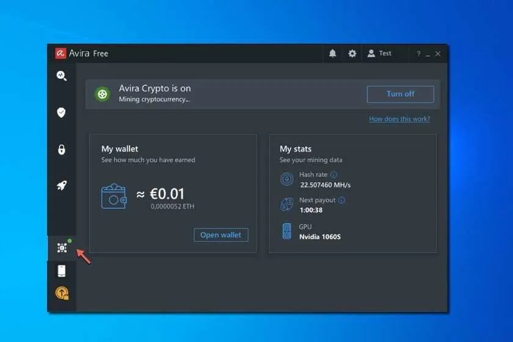
Task: Open the Privacy padlock section in sidebar
Action: [x=62, y=149]
